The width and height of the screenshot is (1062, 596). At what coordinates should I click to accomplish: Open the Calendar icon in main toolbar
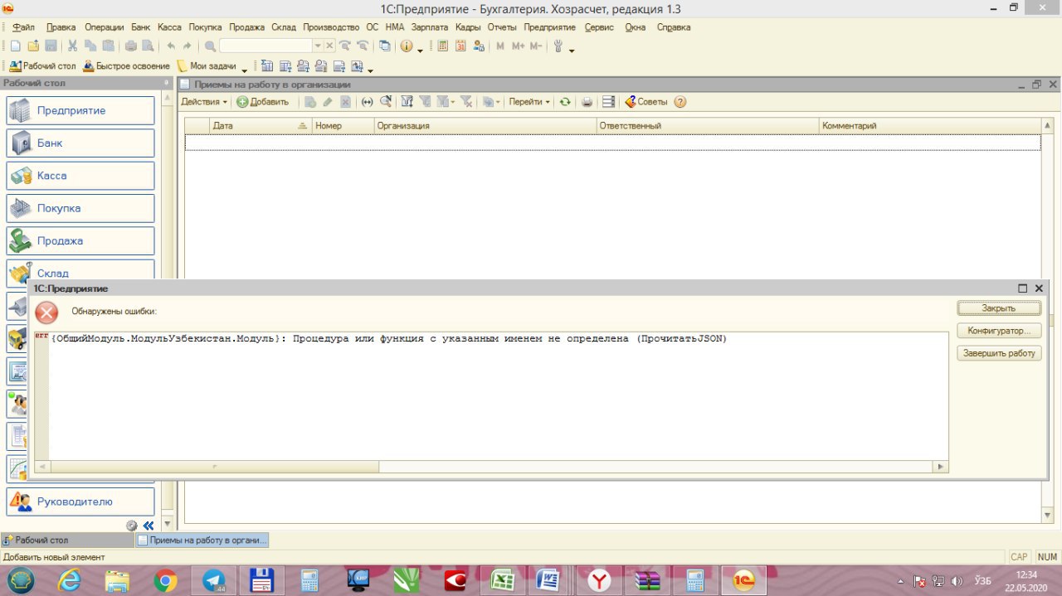pos(460,46)
